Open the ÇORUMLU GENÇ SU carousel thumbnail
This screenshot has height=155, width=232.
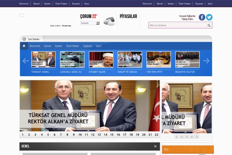tap(72, 59)
